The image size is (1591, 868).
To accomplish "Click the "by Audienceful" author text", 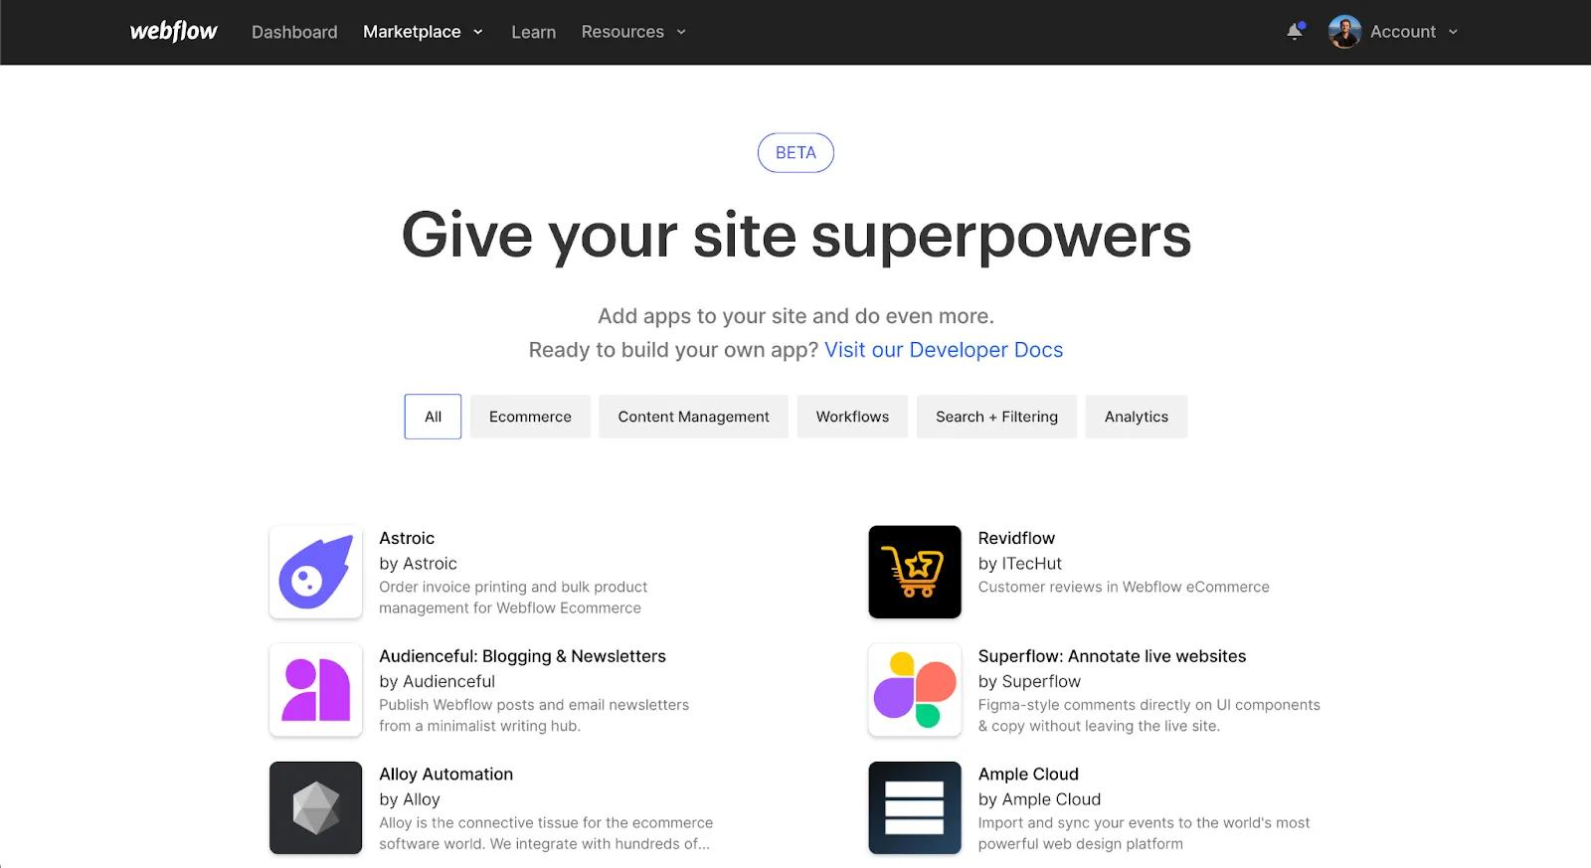I will (437, 682).
